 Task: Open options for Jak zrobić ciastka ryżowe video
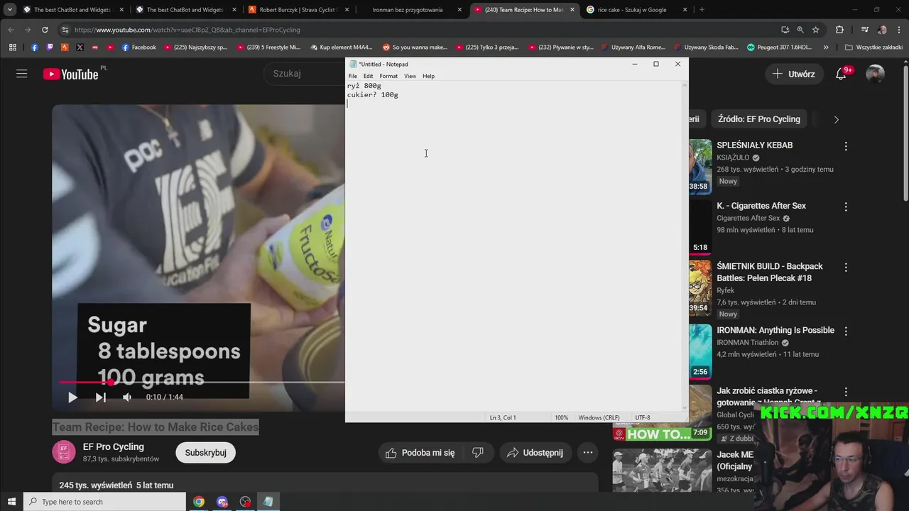pyautogui.click(x=845, y=392)
